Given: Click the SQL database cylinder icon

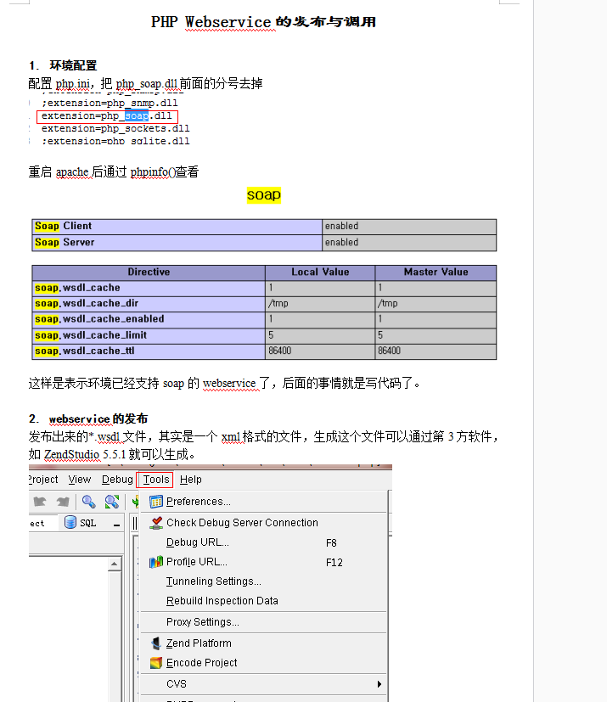Looking at the screenshot, I should [70, 523].
